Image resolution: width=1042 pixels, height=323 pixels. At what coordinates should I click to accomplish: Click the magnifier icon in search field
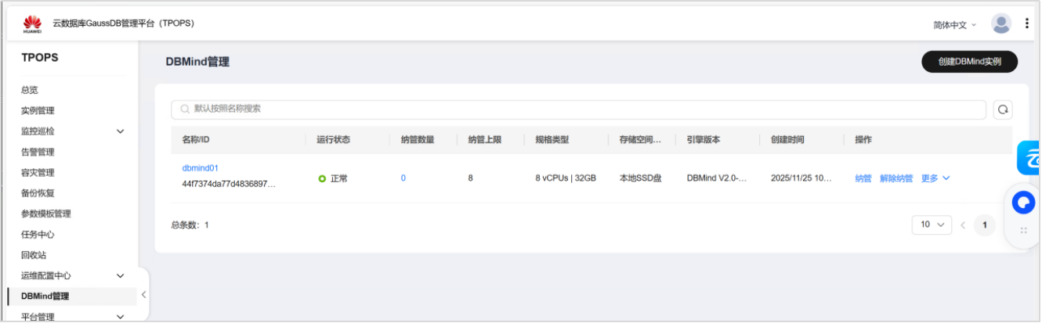point(186,109)
